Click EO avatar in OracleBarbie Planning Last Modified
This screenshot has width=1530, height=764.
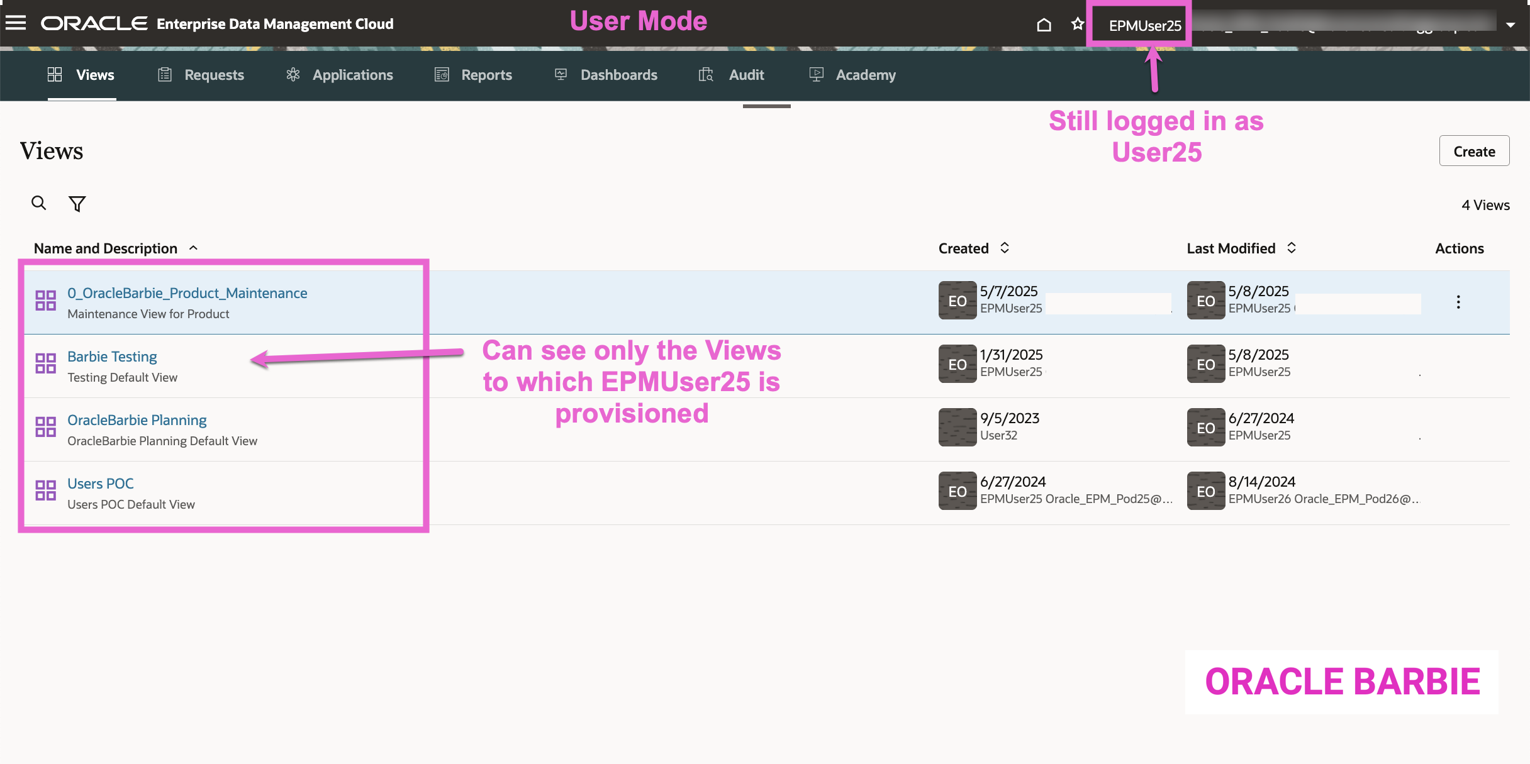tap(1205, 428)
